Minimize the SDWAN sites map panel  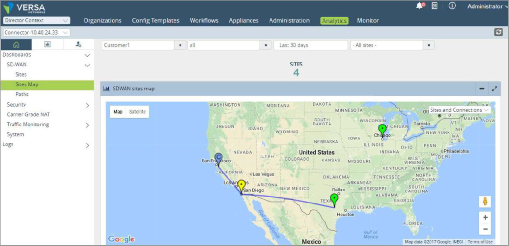482,88
